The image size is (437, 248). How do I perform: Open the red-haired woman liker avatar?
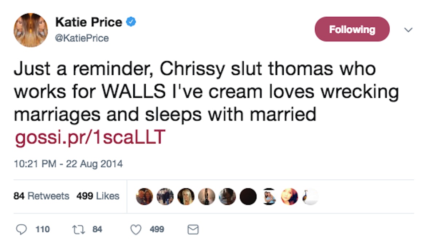tap(290, 196)
